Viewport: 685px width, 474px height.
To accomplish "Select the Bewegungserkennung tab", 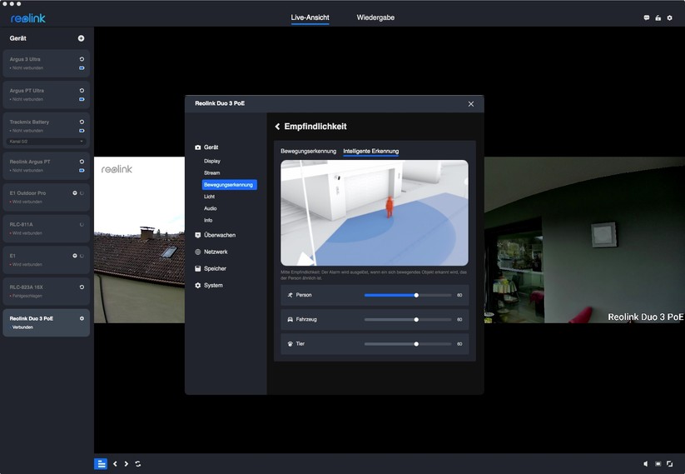I will (x=308, y=151).
